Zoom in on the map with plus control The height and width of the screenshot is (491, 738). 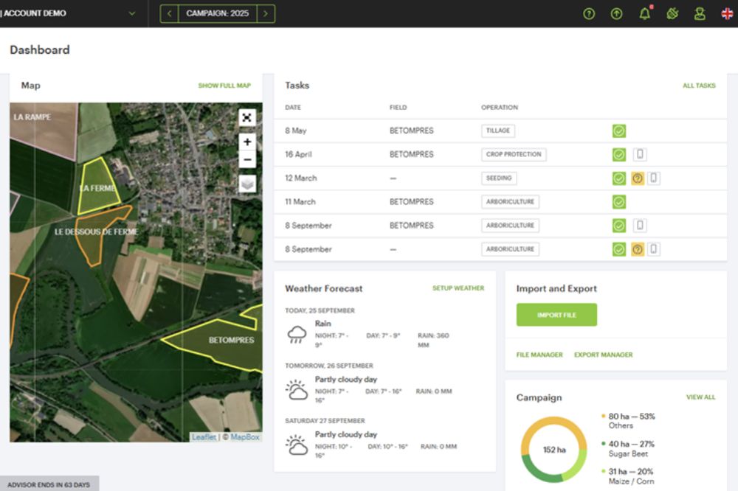[x=247, y=142]
